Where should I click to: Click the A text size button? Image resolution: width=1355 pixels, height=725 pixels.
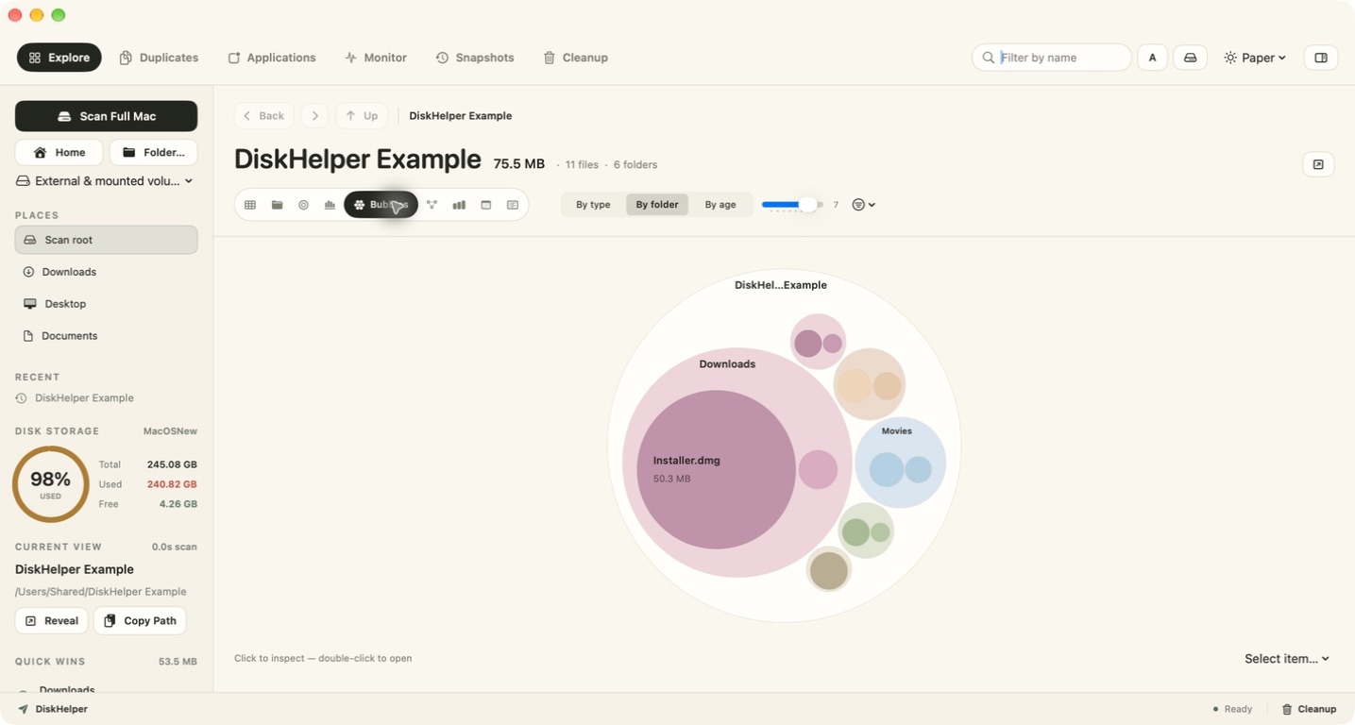tap(1152, 58)
